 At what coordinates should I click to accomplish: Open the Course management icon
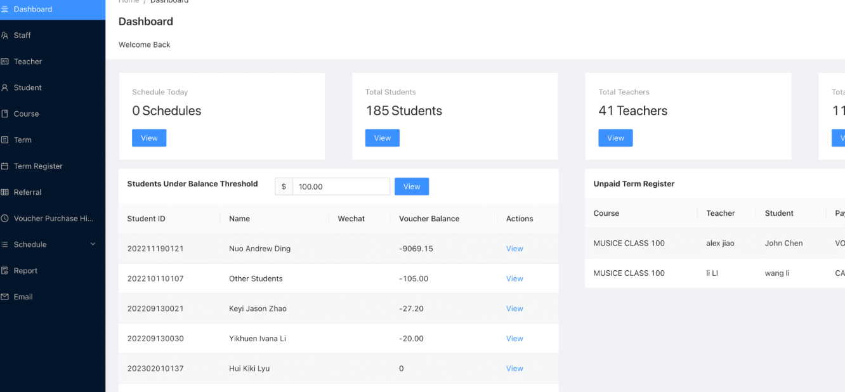(5, 114)
